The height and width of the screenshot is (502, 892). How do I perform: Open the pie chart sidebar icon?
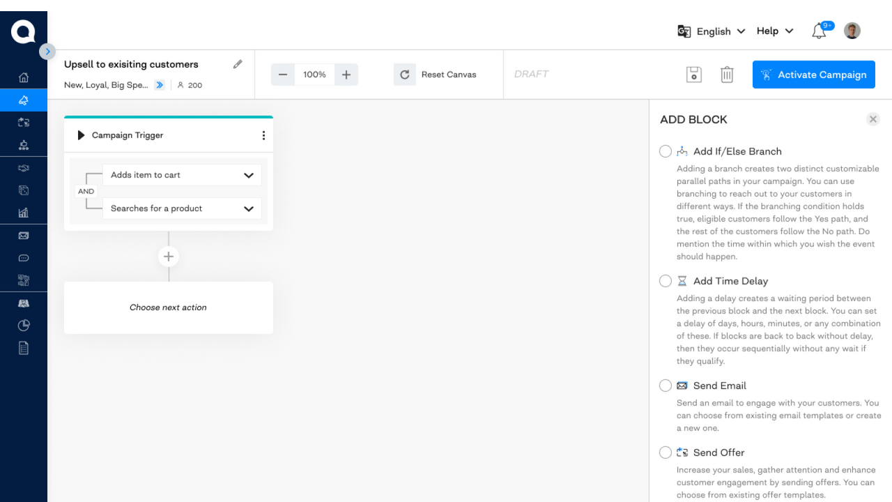click(x=24, y=325)
